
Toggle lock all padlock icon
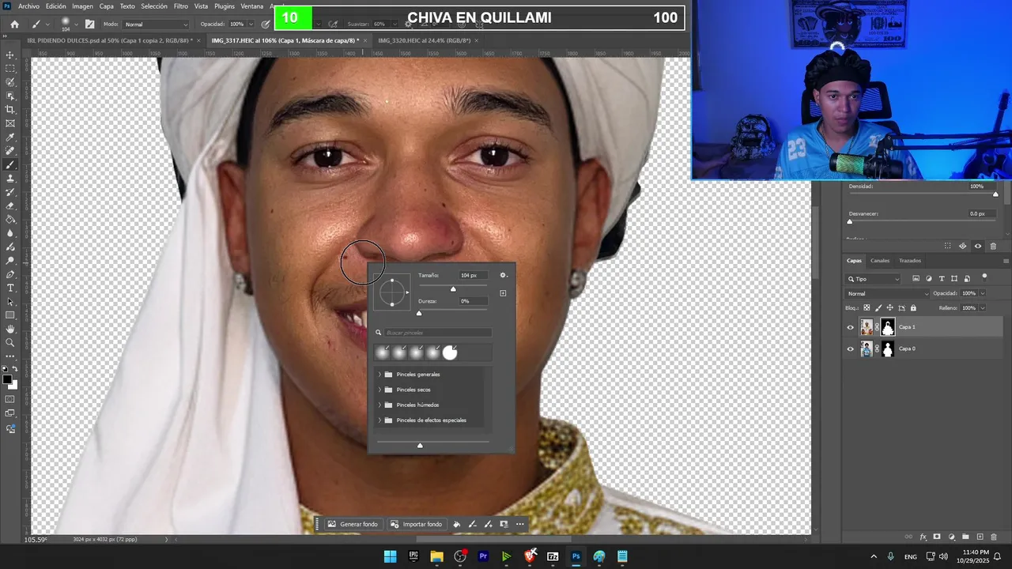(x=913, y=307)
